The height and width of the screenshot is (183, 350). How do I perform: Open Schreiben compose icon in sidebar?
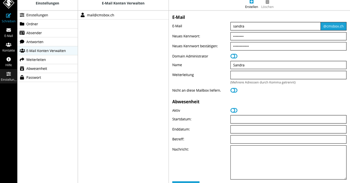(x=8, y=16)
